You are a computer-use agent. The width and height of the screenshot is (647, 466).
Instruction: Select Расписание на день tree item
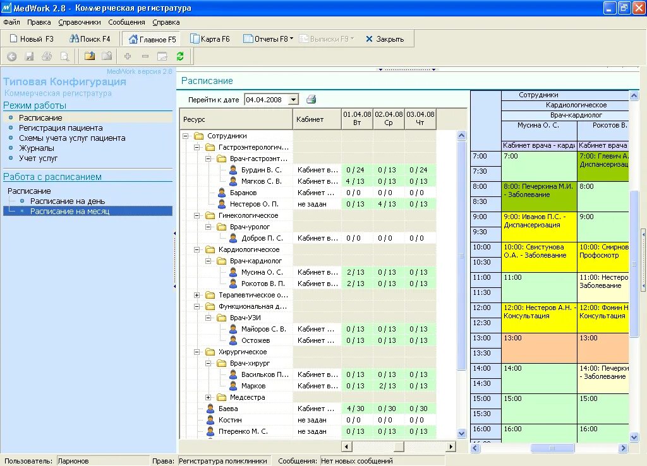pos(68,201)
